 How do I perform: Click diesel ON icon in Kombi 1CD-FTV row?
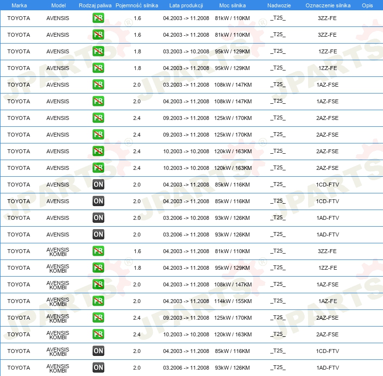click(98, 351)
